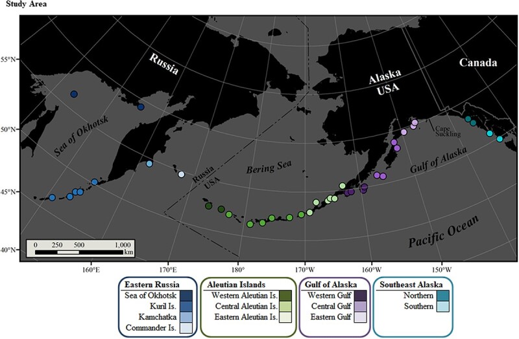519x339 pixels.
Task: Click the 'Gulf of Alaska' legend heading
Action: coord(331,285)
